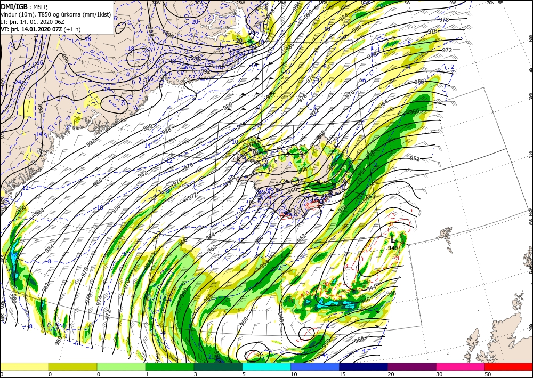
Task: Click the 25W longitude label
Action: (x=240, y=2)
